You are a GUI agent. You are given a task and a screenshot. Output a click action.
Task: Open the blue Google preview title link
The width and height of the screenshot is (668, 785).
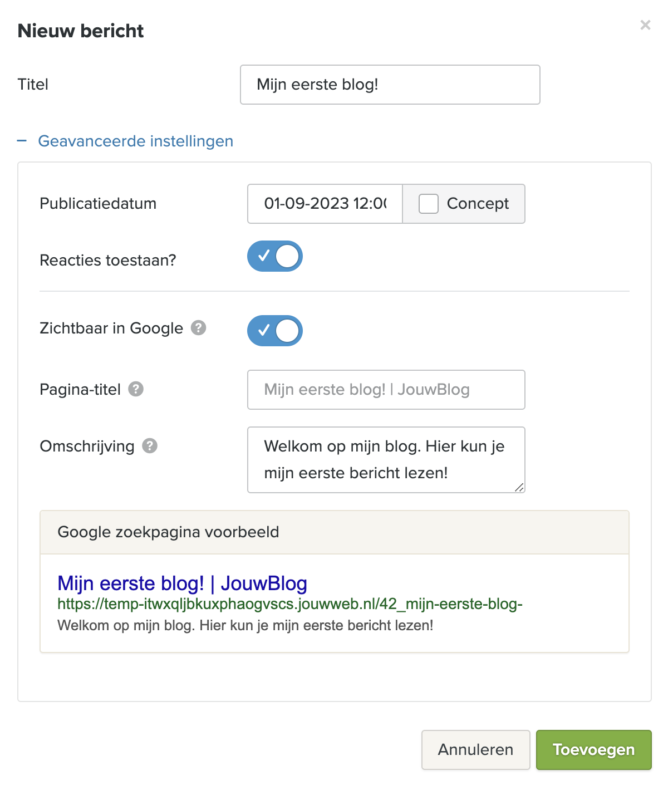[x=182, y=583]
